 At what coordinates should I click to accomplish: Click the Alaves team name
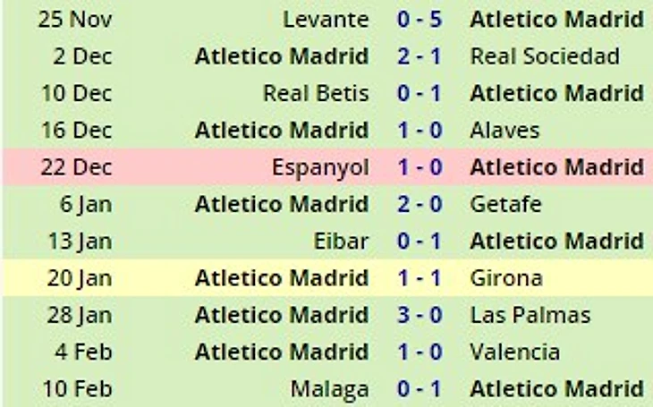[x=505, y=131]
